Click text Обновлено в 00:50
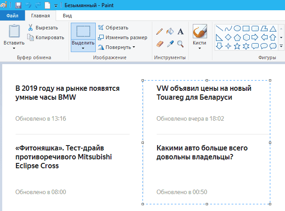 pyautogui.click(x=182, y=192)
